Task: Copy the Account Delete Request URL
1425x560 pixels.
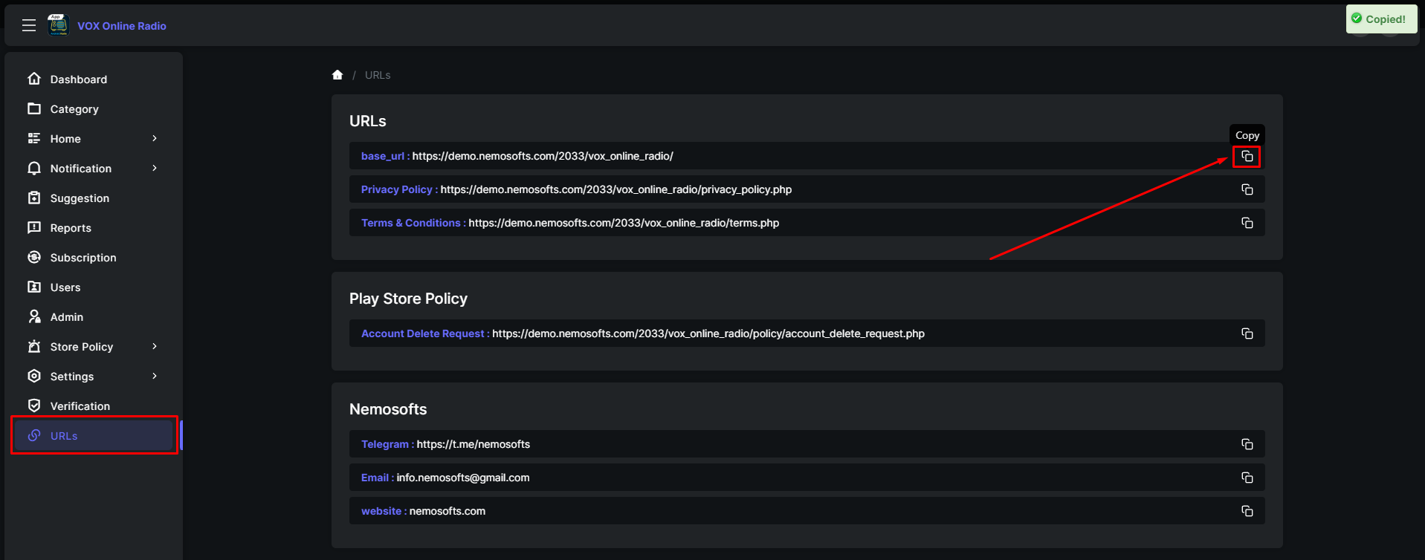Action: click(1247, 334)
